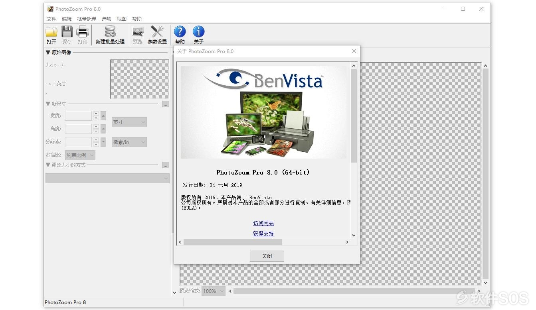Click the 调整大小的方式 ellipsis options button

166,165
